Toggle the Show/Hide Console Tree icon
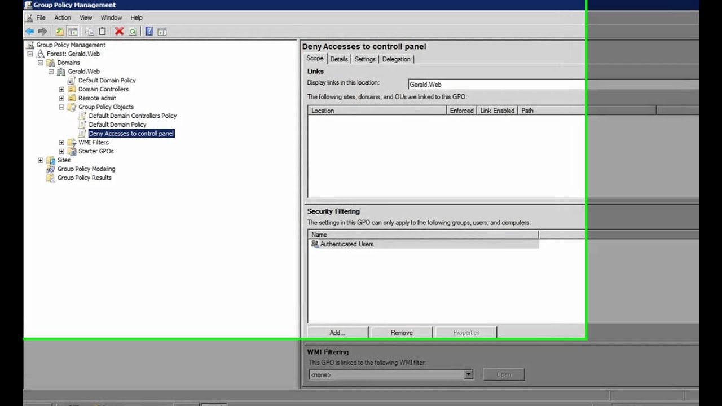722x406 pixels. coord(72,32)
